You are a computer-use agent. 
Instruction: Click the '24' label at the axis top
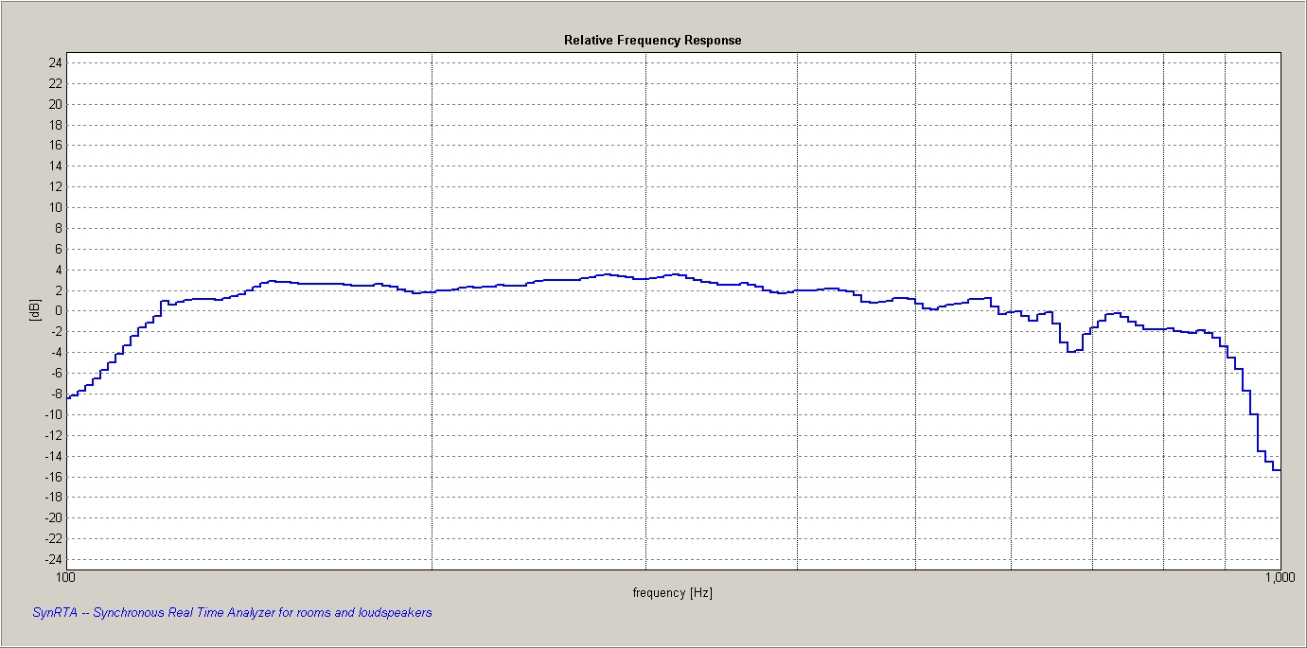pos(55,63)
